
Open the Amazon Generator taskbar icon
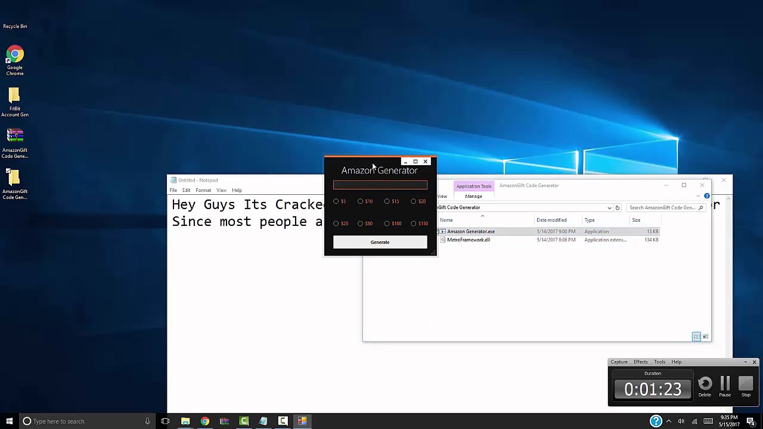[x=302, y=421]
